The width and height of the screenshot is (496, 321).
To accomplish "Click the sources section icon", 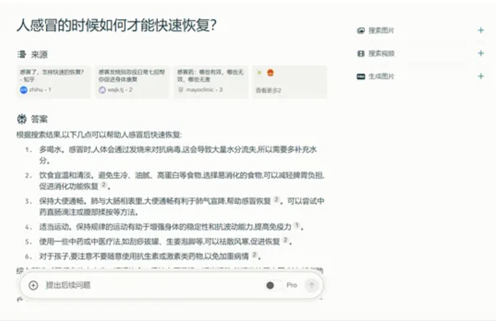I will [22, 54].
